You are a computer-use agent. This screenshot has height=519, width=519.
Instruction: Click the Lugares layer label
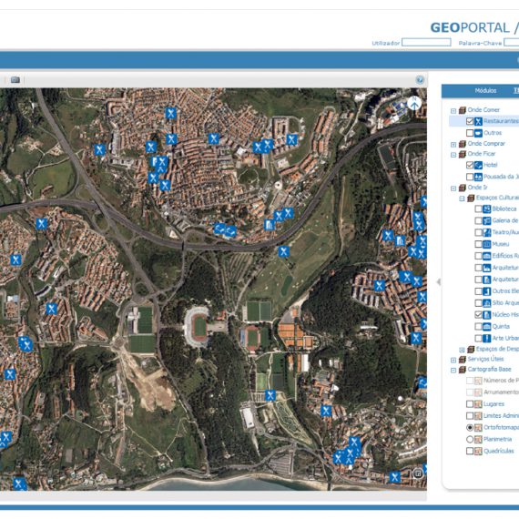pyautogui.click(x=494, y=404)
